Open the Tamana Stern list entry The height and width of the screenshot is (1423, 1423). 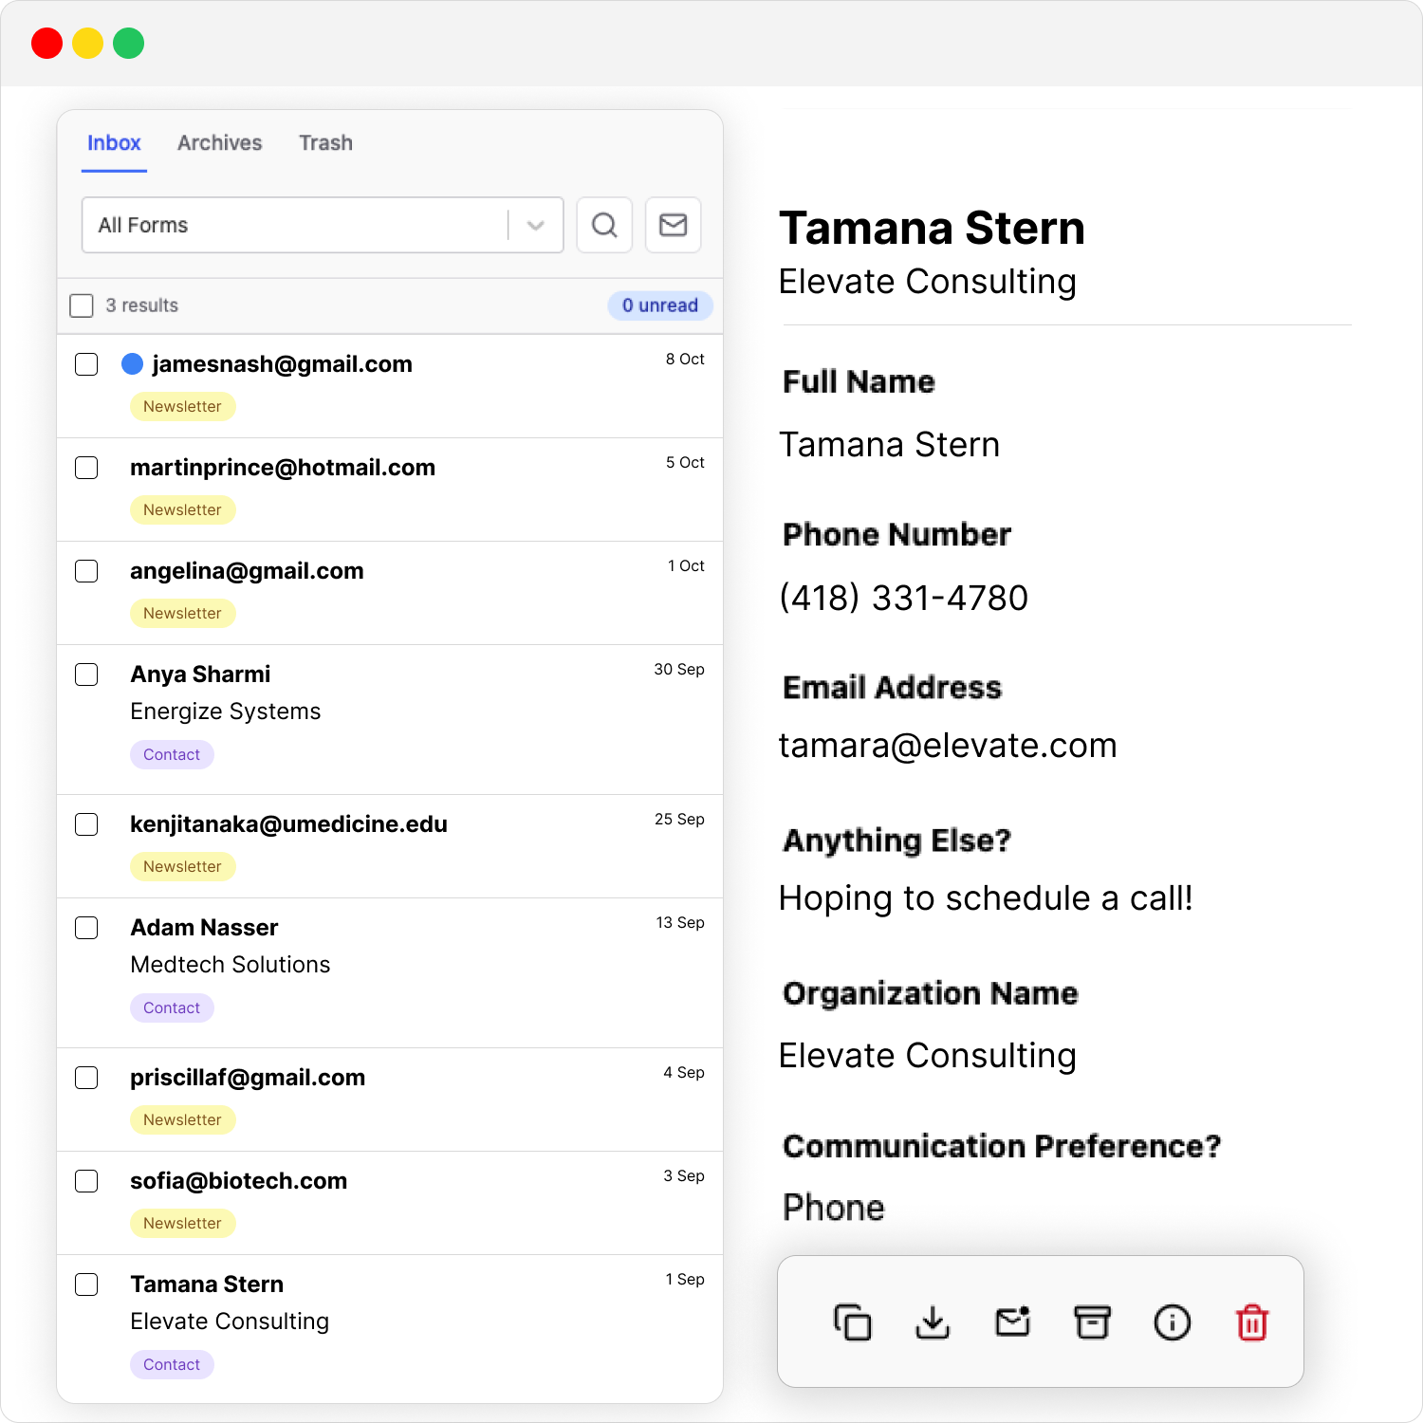(x=207, y=1284)
